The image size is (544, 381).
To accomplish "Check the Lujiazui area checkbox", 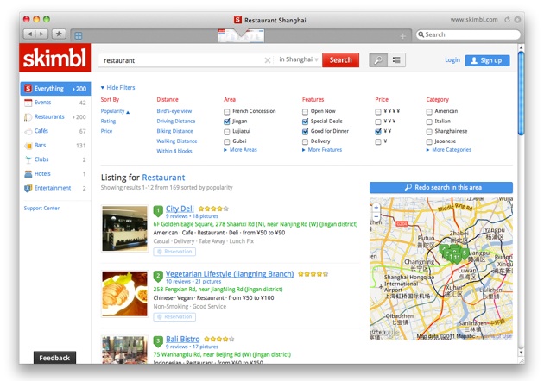I will 226,132.
